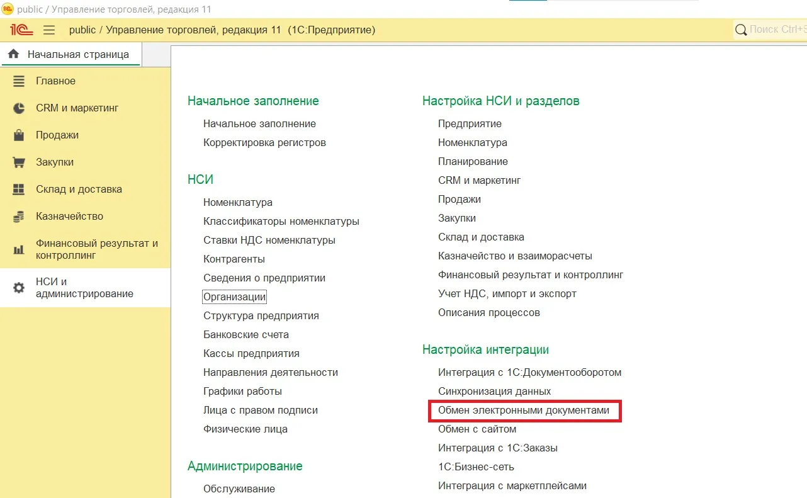Open the Организации link
Screen dimensions: 807x498
(x=234, y=297)
